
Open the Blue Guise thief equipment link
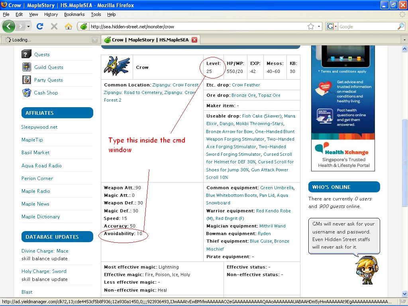(x=261, y=241)
